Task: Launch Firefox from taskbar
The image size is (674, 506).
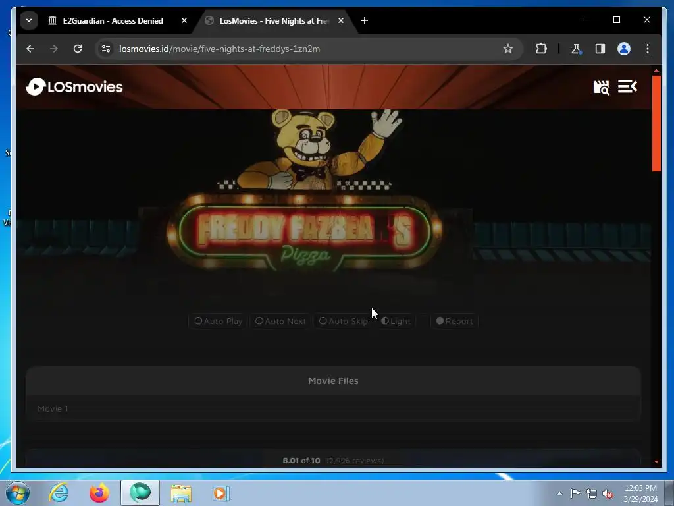Action: click(x=99, y=493)
